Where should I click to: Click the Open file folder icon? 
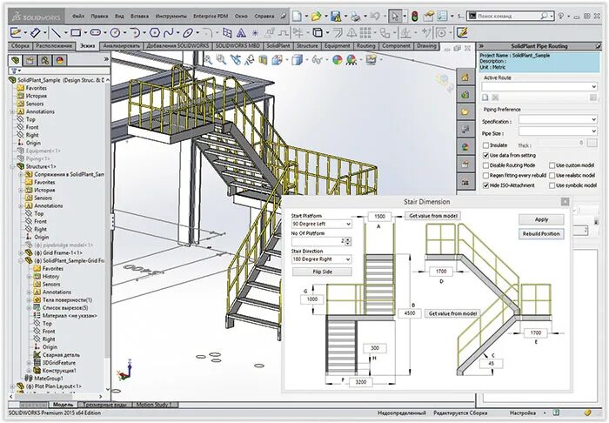pos(317,16)
